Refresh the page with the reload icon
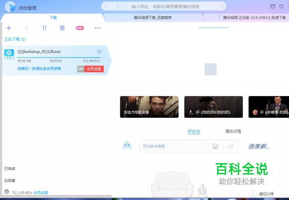This screenshot has height=200, width=289. 222,6
